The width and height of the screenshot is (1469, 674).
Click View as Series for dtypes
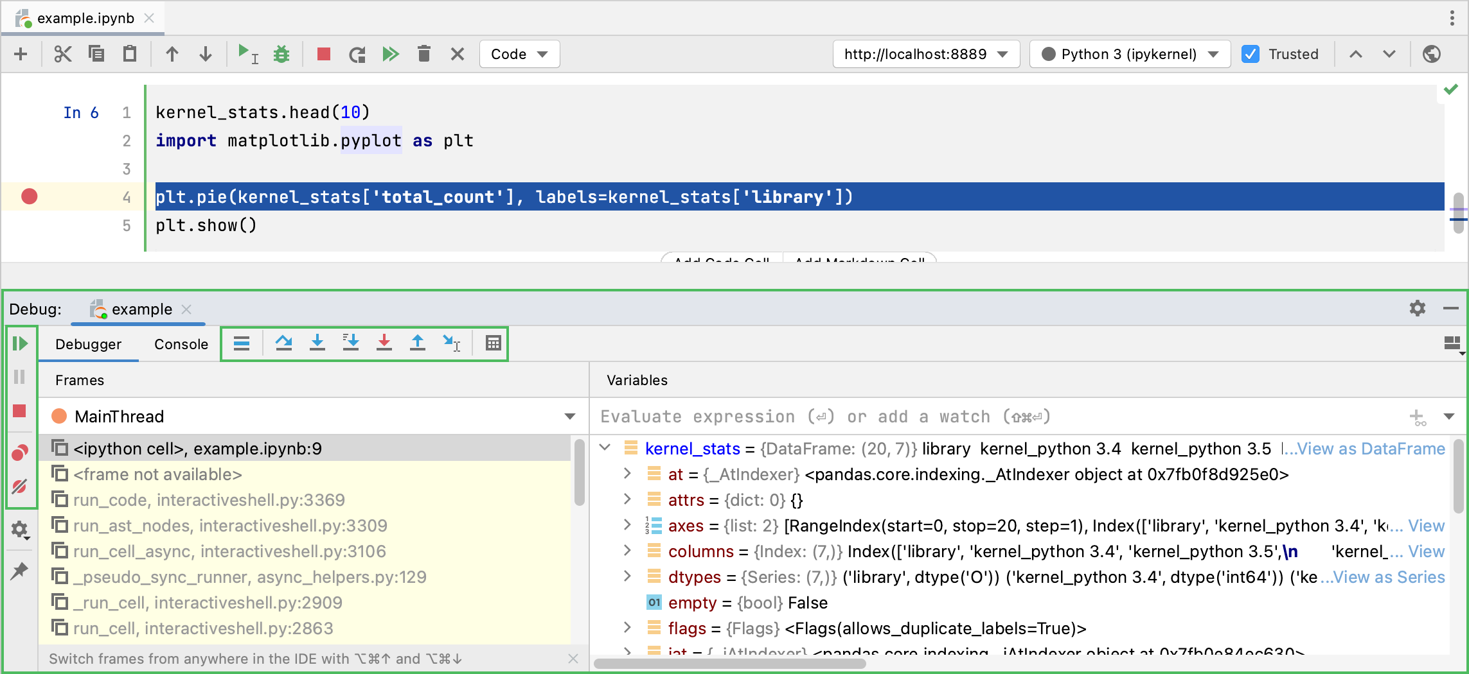click(1386, 577)
